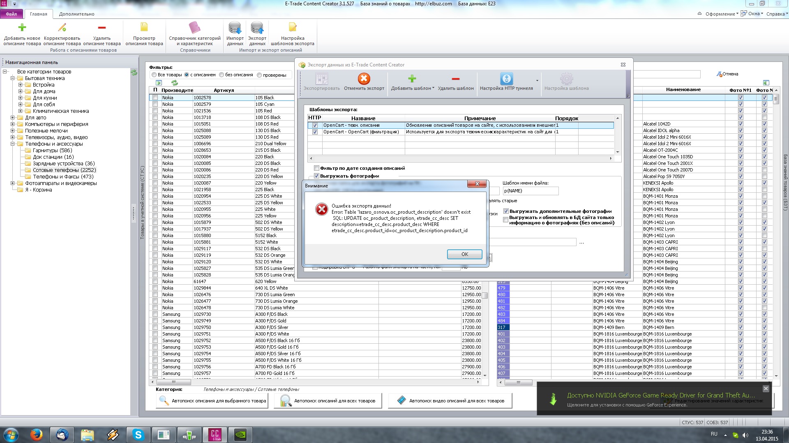Viewport: 789px width, 443px height.
Task: Click the Импорт данных database icon
Action: [x=235, y=27]
